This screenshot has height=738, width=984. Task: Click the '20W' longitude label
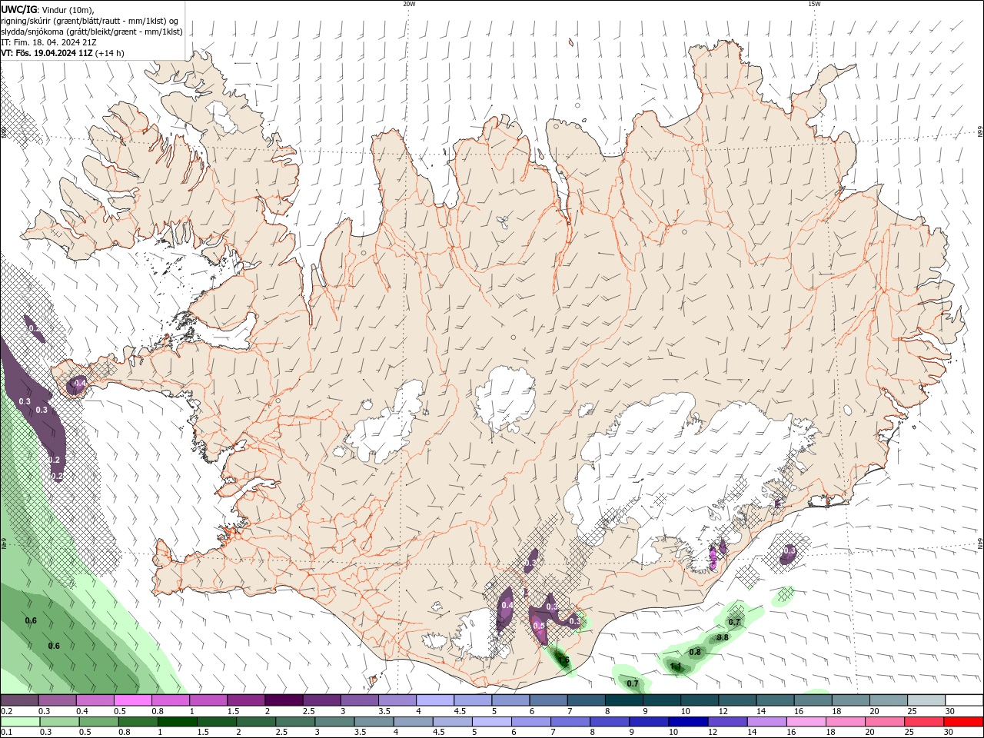409,4
